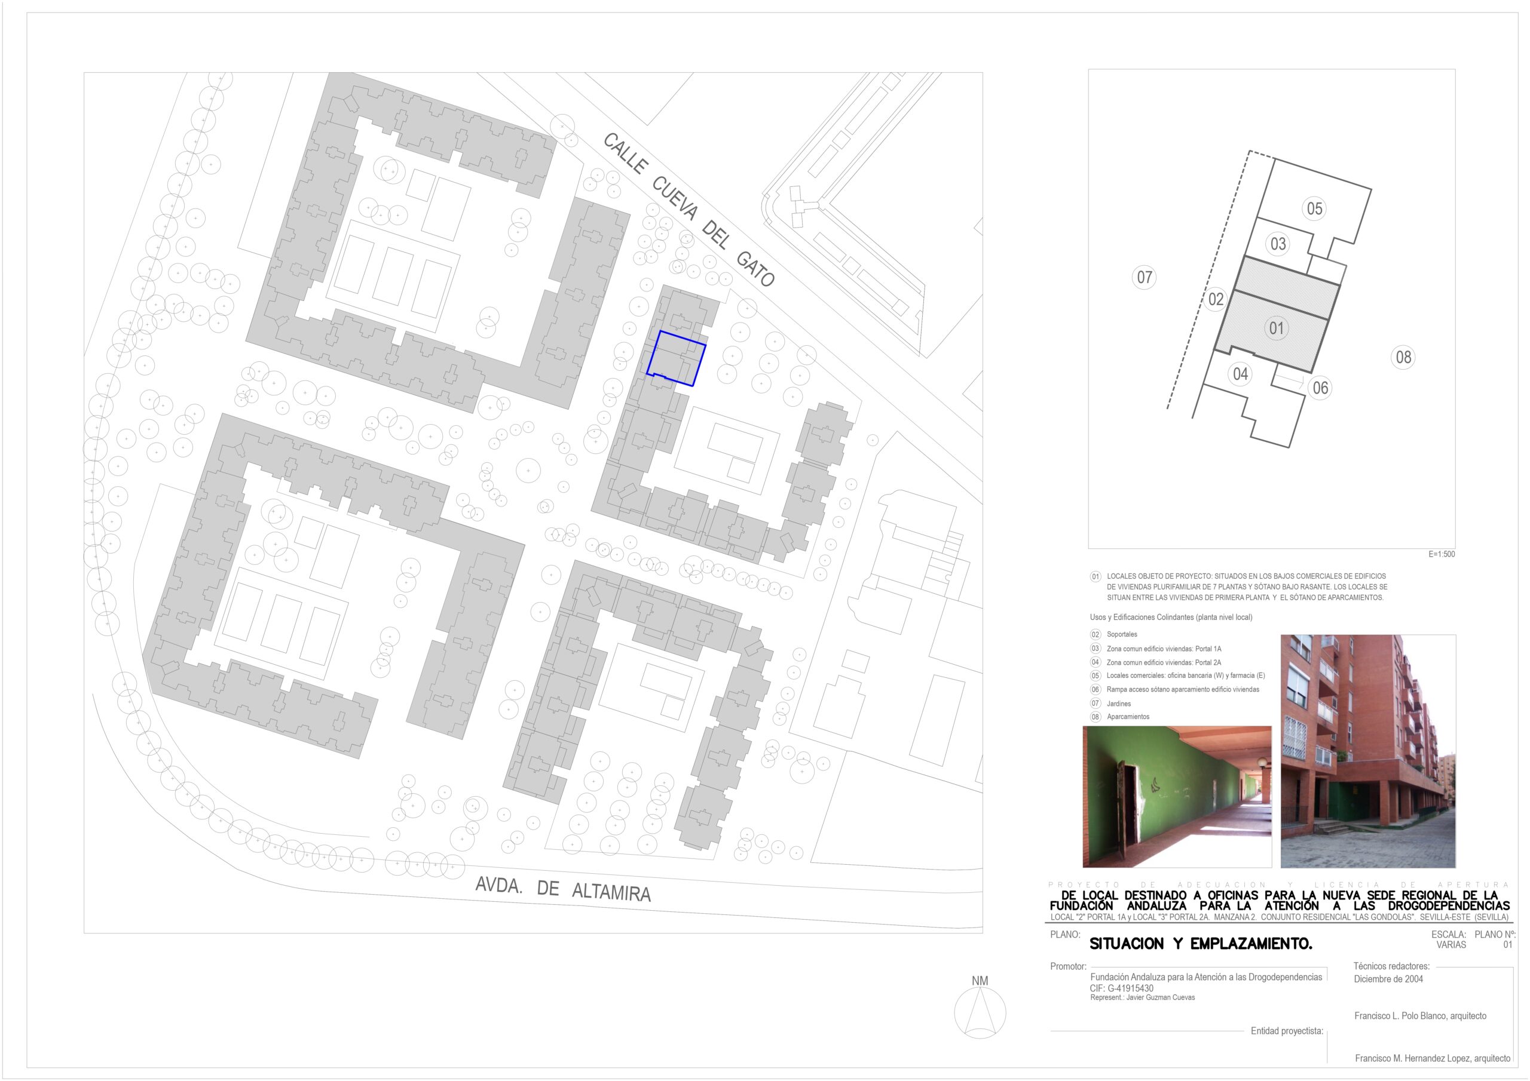Click the 'SITUACION Y EMPLAZAMIENTO.' plan title
Image resolution: width=1530 pixels, height=1081 pixels.
point(1200,944)
